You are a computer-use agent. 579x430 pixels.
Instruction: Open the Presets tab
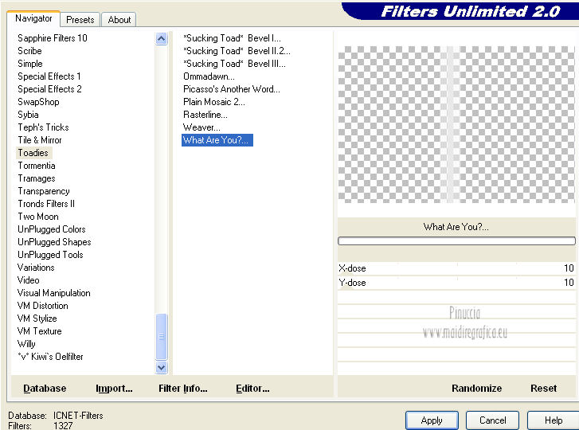pos(80,20)
